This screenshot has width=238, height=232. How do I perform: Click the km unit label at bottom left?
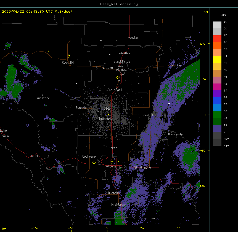(4, 229)
